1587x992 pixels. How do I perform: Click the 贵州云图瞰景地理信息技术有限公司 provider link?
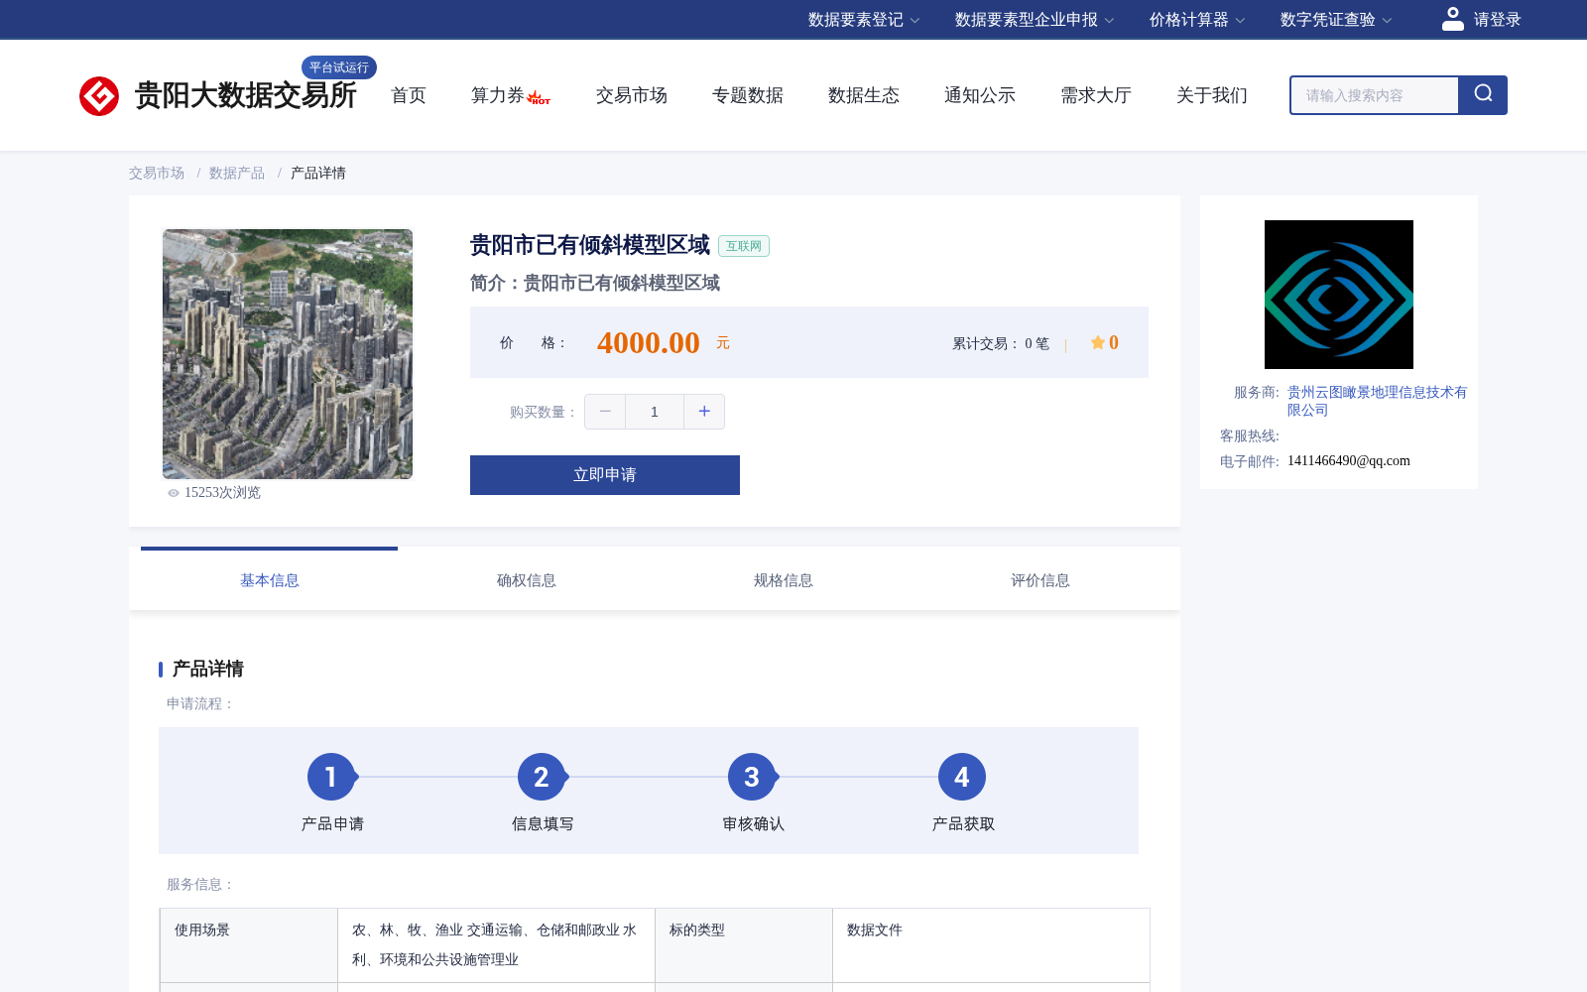coord(1377,401)
